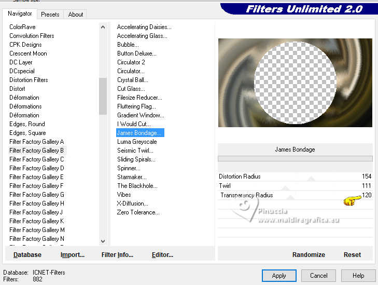Select Edges, Square category
This screenshot has width=378, height=285.
(x=27, y=133)
